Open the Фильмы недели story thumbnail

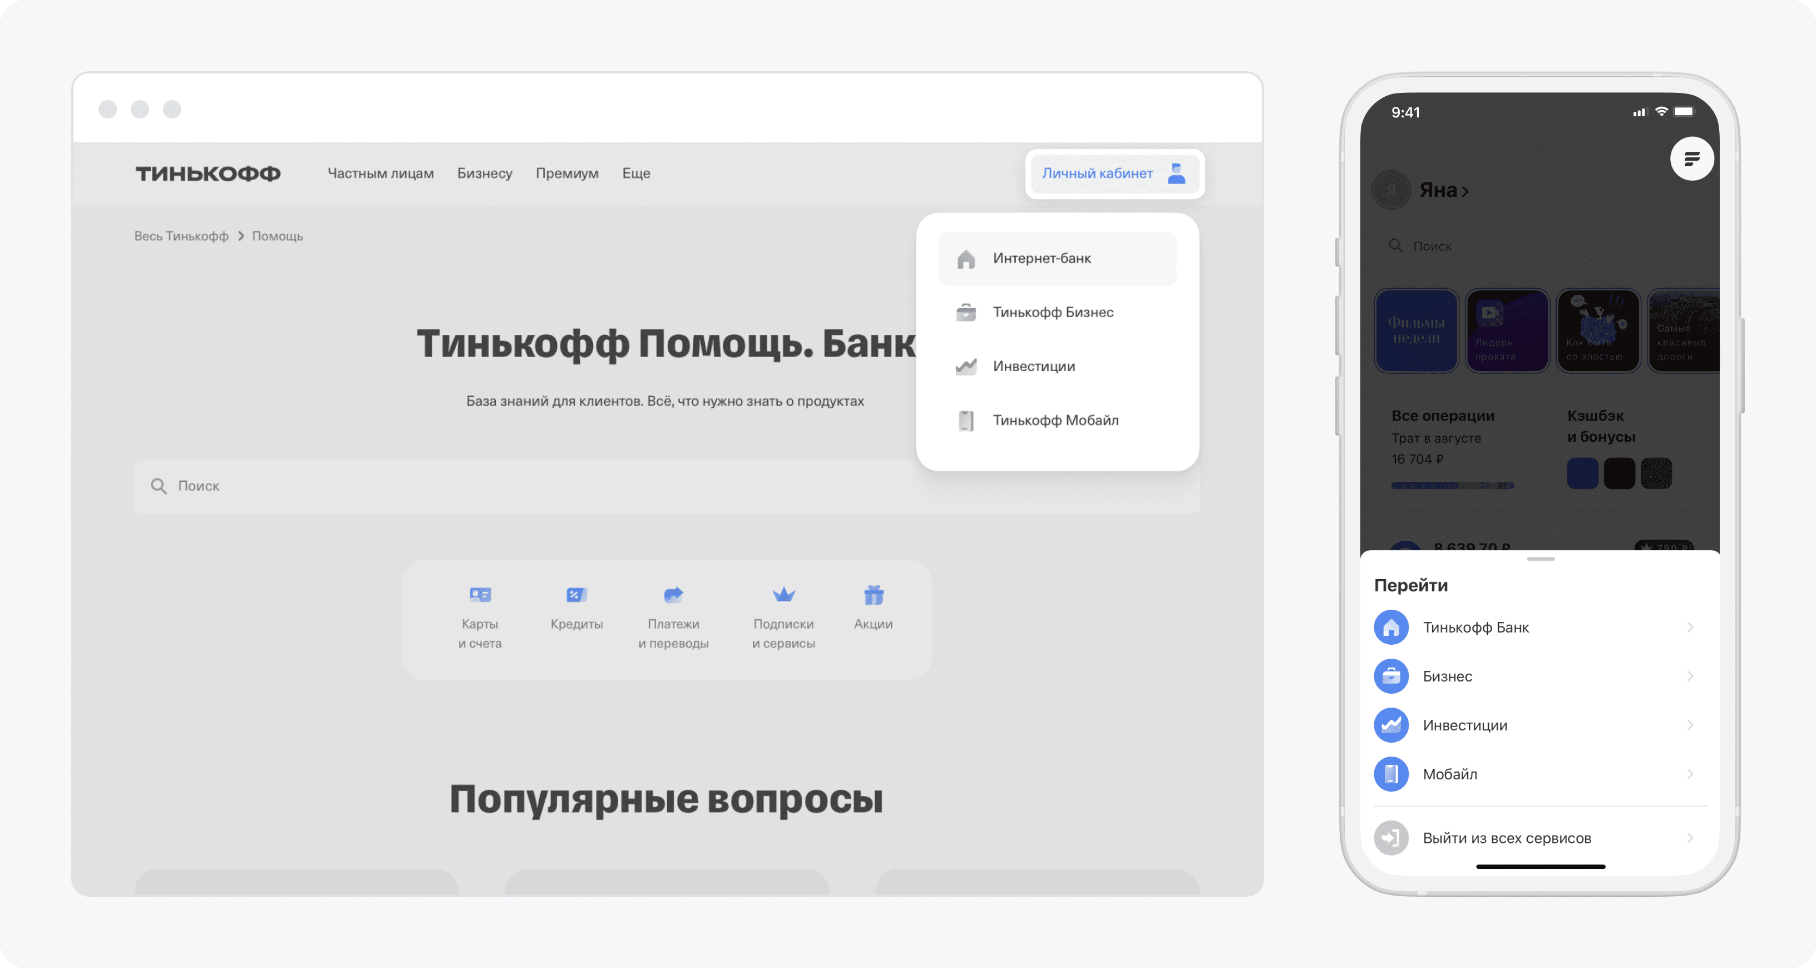point(1417,330)
